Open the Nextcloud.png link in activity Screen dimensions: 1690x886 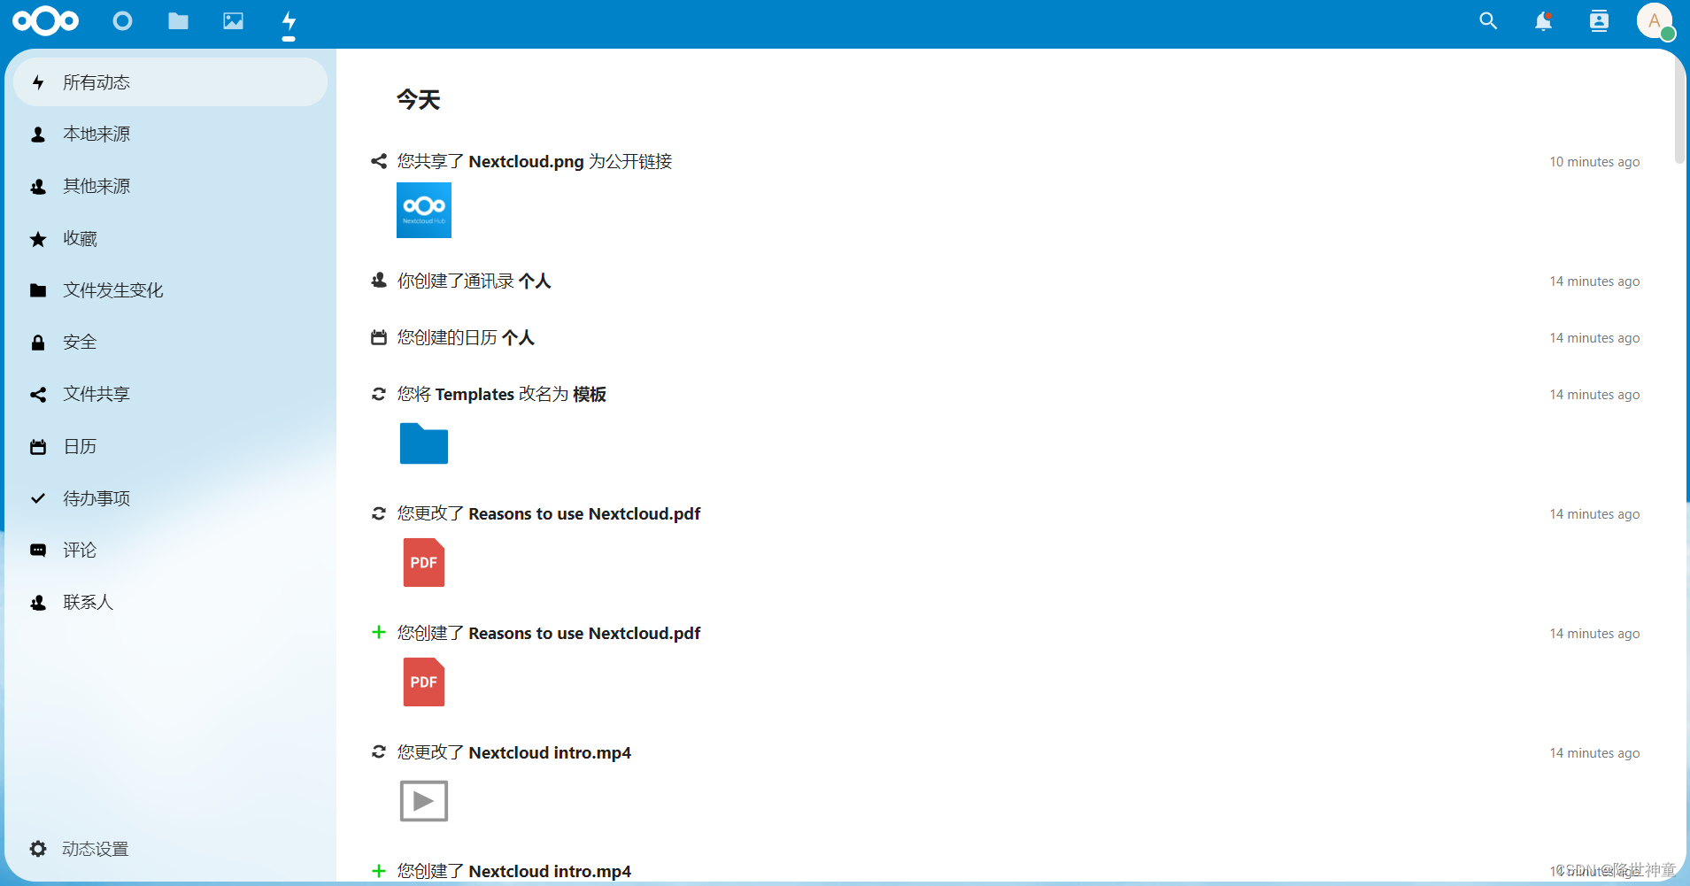pyautogui.click(x=526, y=161)
